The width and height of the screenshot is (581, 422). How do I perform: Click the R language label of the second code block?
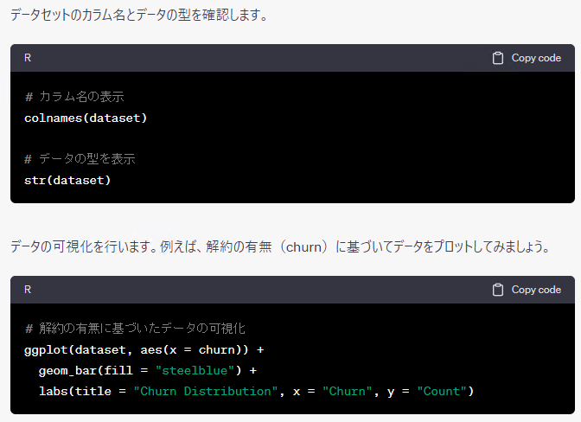coord(28,290)
